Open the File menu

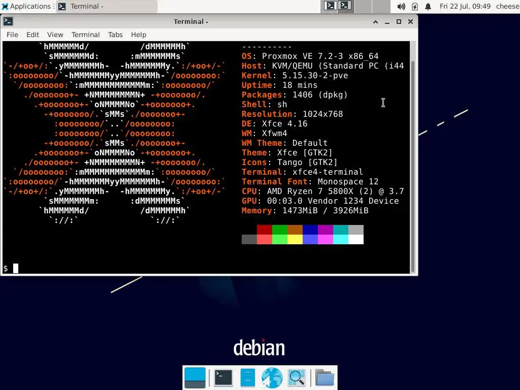(x=12, y=35)
